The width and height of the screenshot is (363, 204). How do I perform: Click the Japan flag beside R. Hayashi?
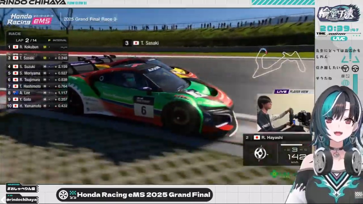pos(257,137)
